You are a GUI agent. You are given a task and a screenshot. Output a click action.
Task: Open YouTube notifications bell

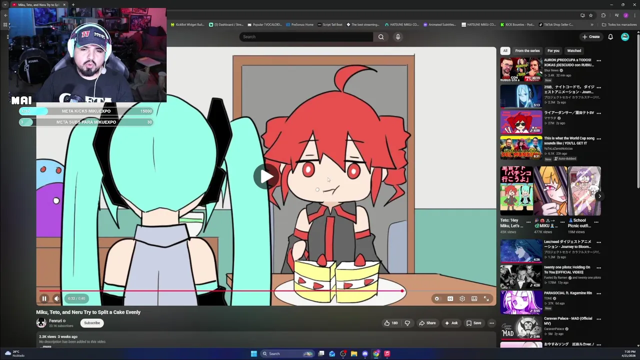click(x=610, y=36)
